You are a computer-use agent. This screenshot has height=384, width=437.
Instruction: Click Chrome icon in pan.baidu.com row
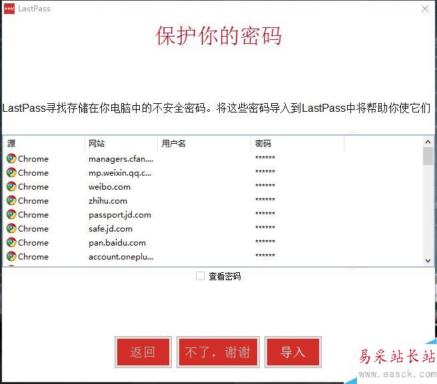pos(11,242)
